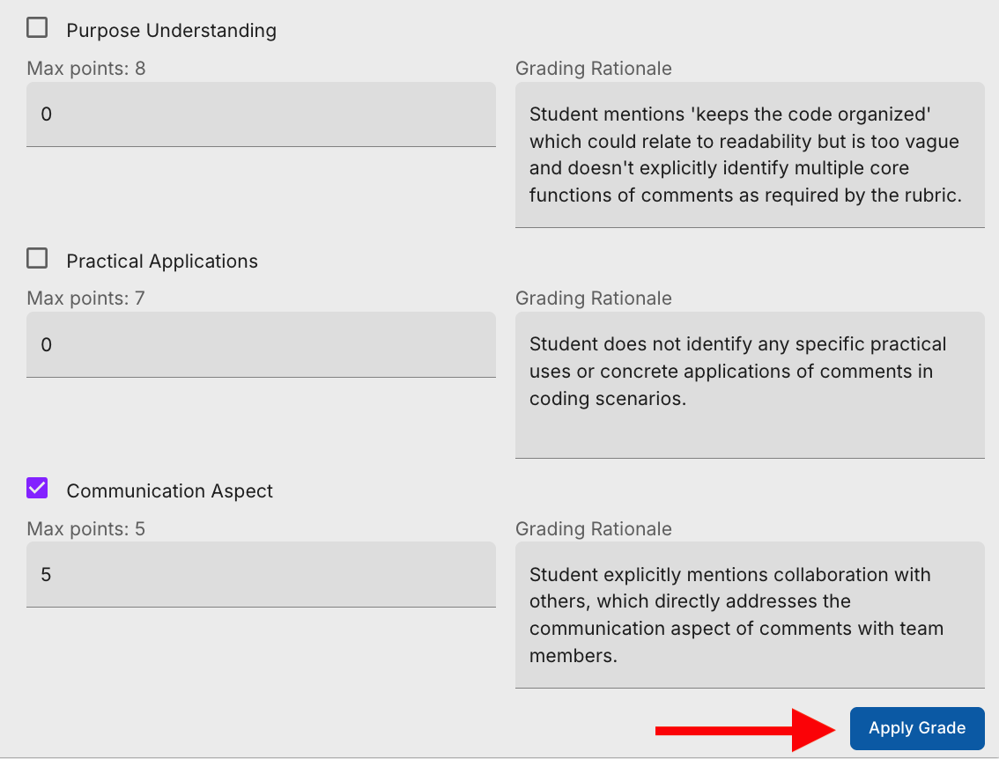The image size is (999, 759).
Task: Edit the Communication Aspect rationale text area
Action: [749, 615]
